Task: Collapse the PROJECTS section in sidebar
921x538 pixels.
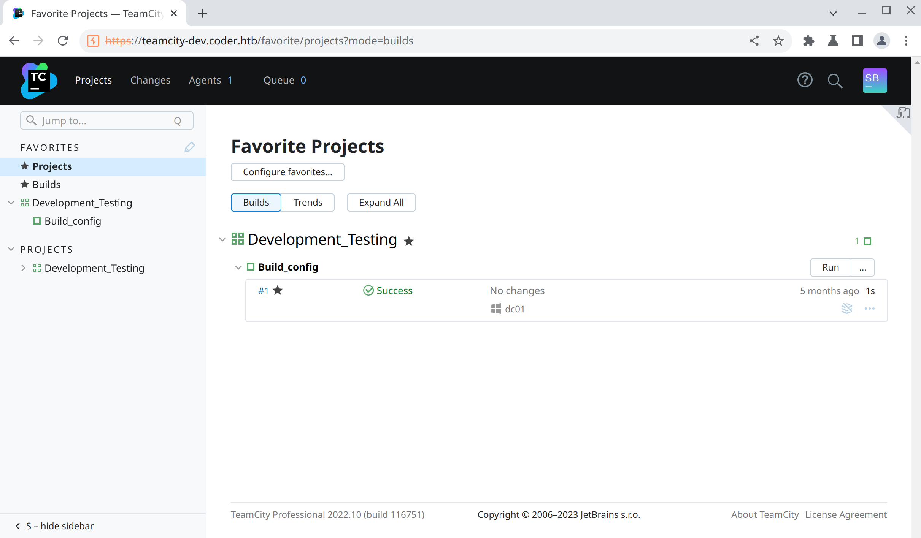Action: pos(11,249)
